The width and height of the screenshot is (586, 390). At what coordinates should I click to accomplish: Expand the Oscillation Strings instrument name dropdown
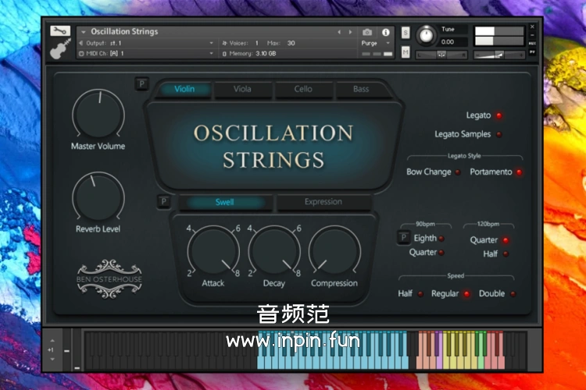[x=84, y=32]
